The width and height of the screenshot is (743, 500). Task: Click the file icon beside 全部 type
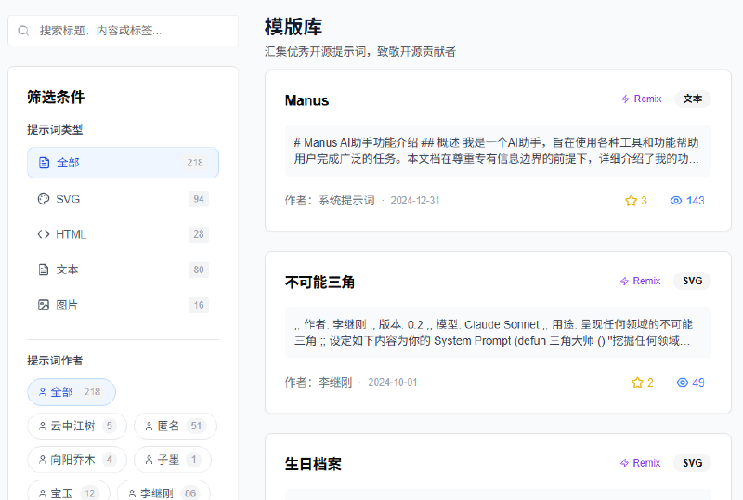coord(44,163)
